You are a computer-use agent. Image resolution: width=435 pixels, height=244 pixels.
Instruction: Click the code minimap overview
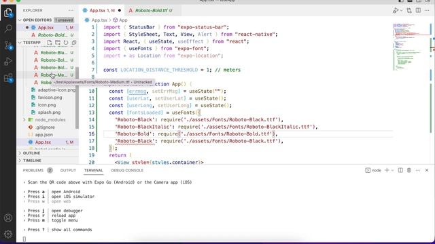pos(411,47)
